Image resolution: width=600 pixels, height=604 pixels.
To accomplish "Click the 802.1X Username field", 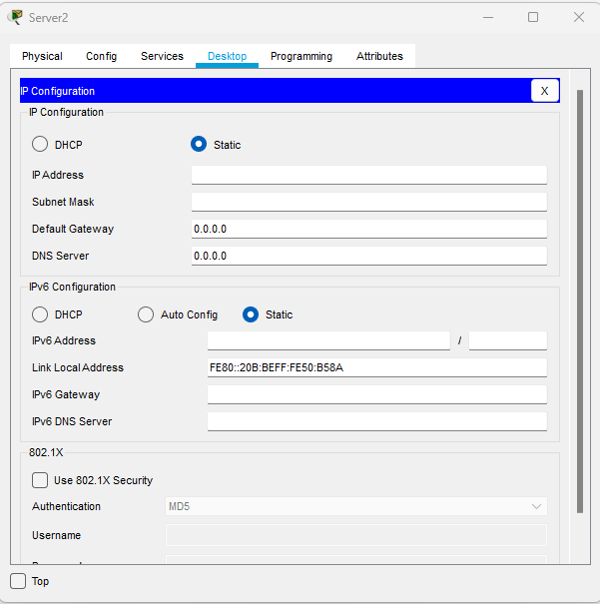I will tap(356, 535).
